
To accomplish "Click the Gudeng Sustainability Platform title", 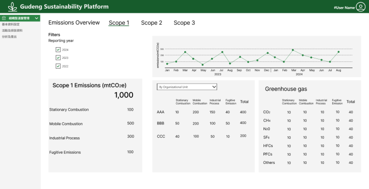I will pos(64,7).
